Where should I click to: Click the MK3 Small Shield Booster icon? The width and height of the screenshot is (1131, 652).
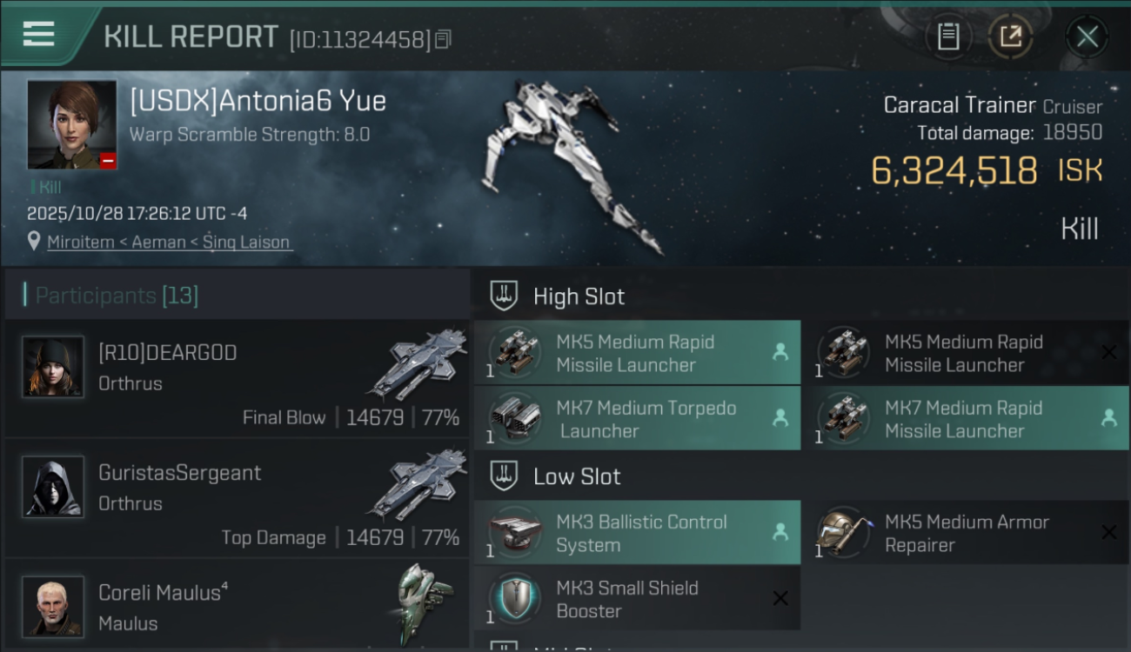coord(515,598)
